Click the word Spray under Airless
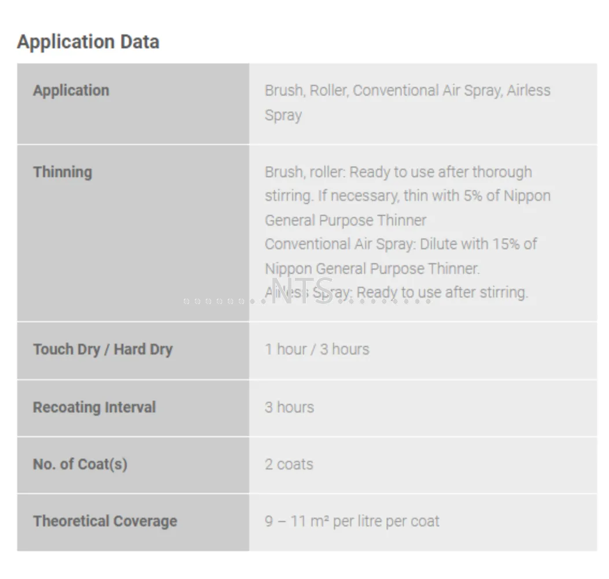 pos(283,115)
